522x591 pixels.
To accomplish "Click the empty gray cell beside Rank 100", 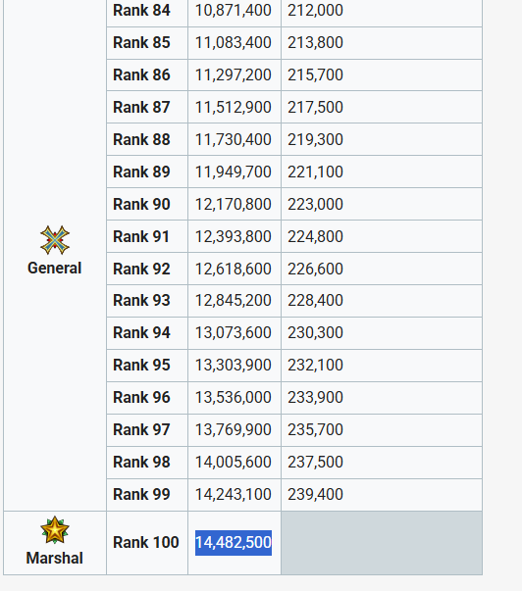I will click(x=382, y=543).
